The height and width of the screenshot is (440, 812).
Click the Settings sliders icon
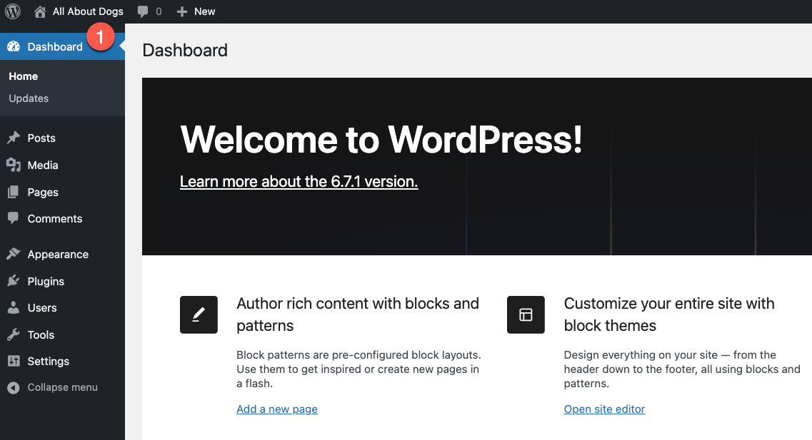coord(14,361)
